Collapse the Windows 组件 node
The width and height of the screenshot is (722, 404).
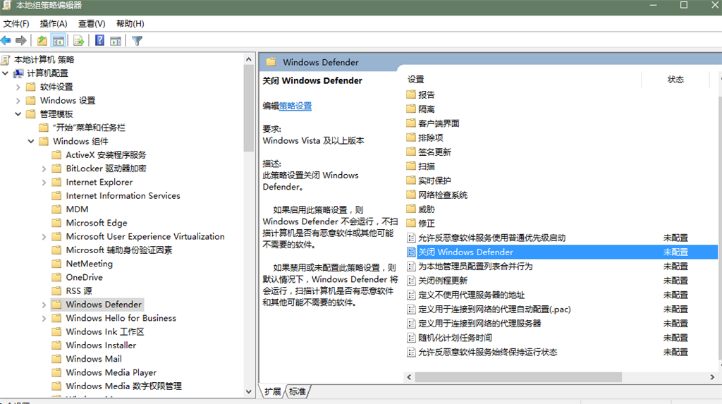coord(31,141)
